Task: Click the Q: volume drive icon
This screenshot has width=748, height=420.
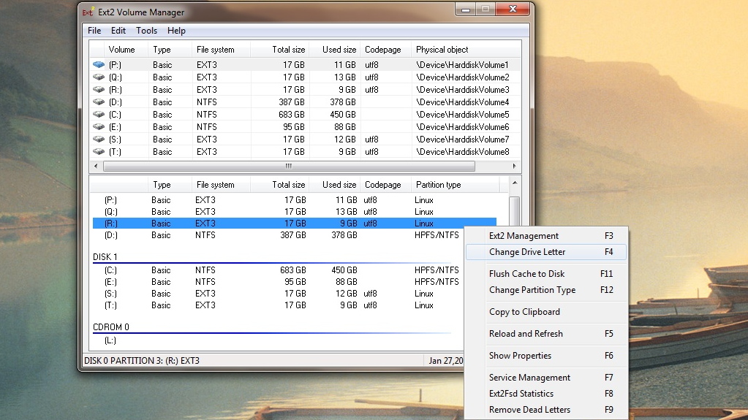Action: (x=99, y=77)
